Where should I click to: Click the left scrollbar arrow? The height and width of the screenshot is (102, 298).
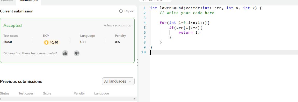(x=1, y=99)
